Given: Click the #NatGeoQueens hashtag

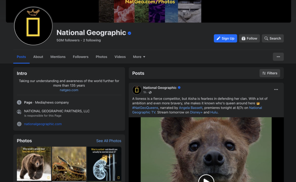Looking at the screenshot, I should 145,108.
